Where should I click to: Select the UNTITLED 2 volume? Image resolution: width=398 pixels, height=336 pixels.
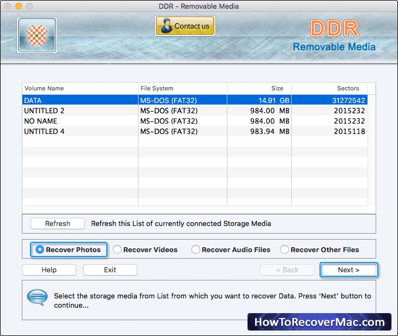(195, 111)
